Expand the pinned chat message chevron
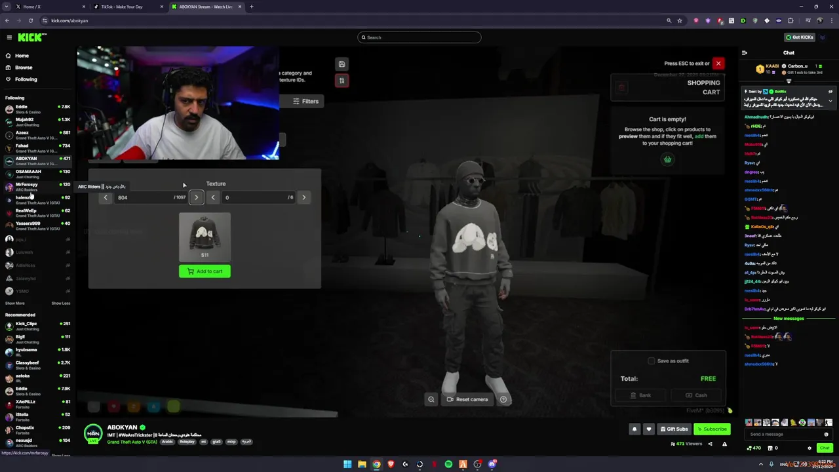Viewport: 839px width, 472px height. tap(830, 101)
